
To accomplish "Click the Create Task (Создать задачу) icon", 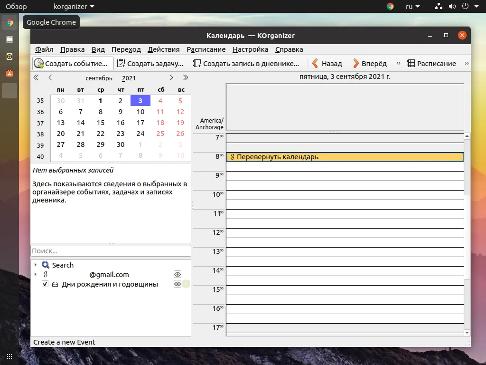I will click(121, 63).
